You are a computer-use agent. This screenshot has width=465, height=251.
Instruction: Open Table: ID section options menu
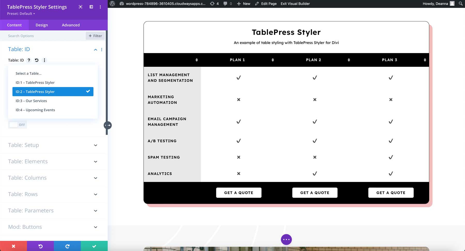[102, 49]
